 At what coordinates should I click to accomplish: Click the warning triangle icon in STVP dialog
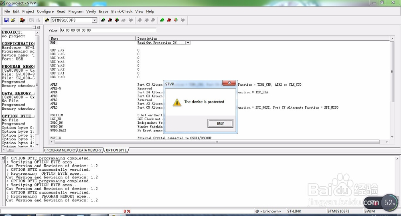(x=177, y=102)
